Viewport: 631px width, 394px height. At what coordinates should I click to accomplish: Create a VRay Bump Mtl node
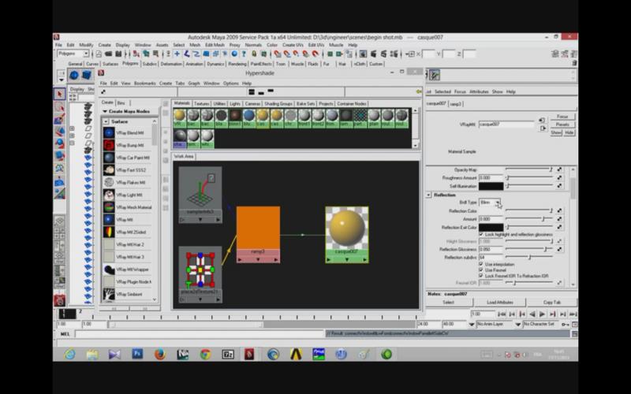127,145
